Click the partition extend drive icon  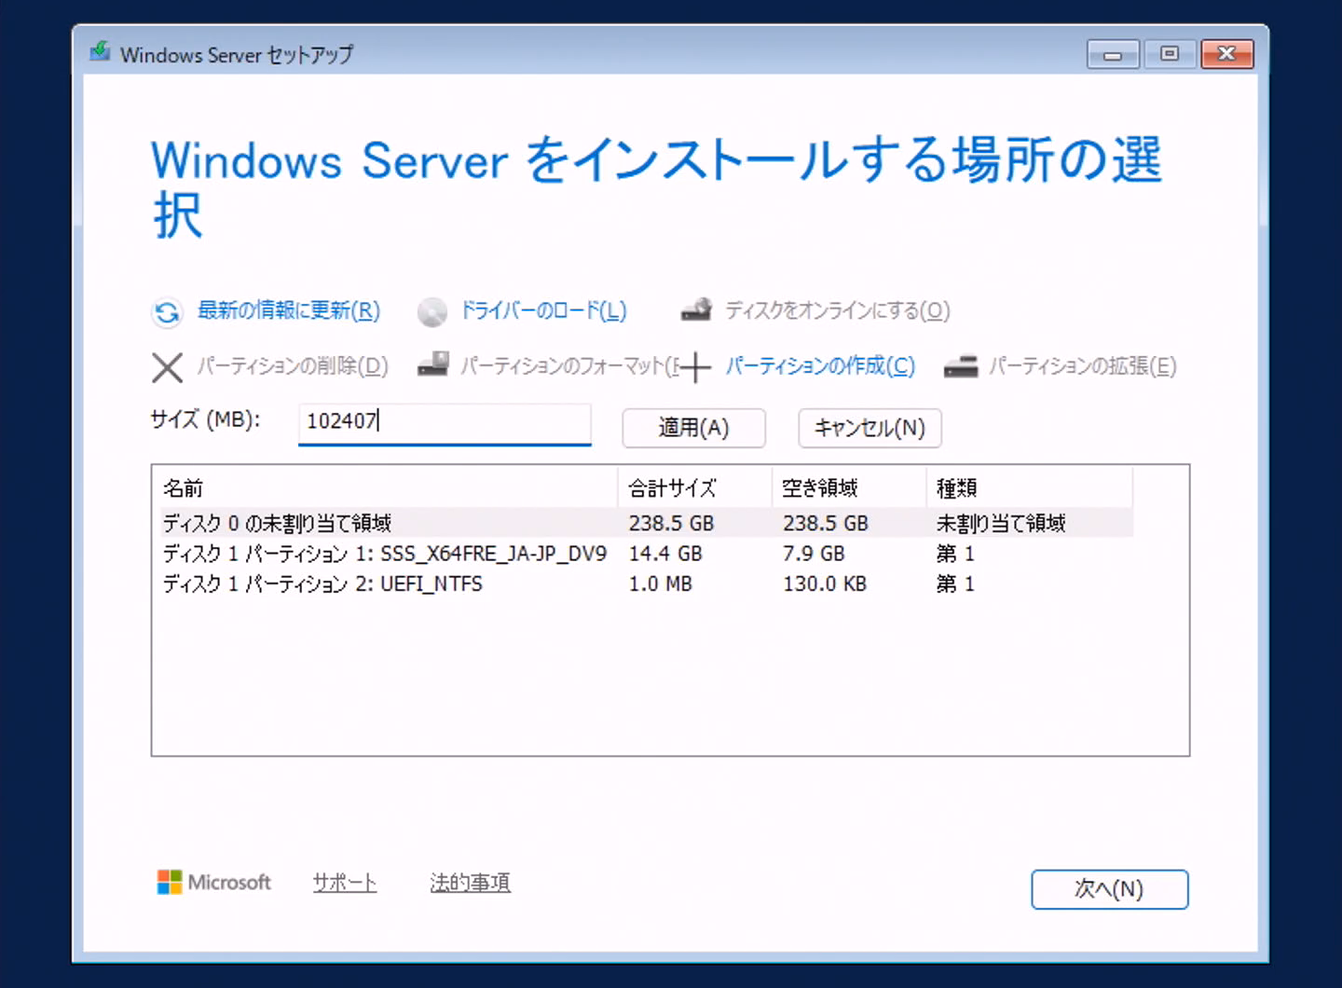(961, 366)
